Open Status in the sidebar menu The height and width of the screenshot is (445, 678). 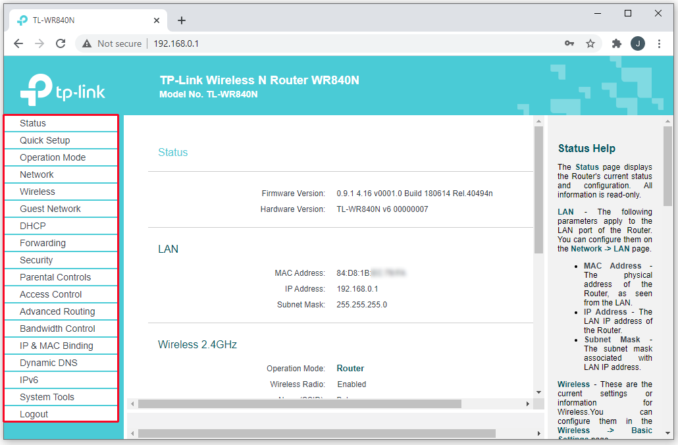pos(61,123)
